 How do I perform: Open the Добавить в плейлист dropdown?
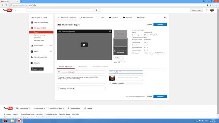coord(126,83)
